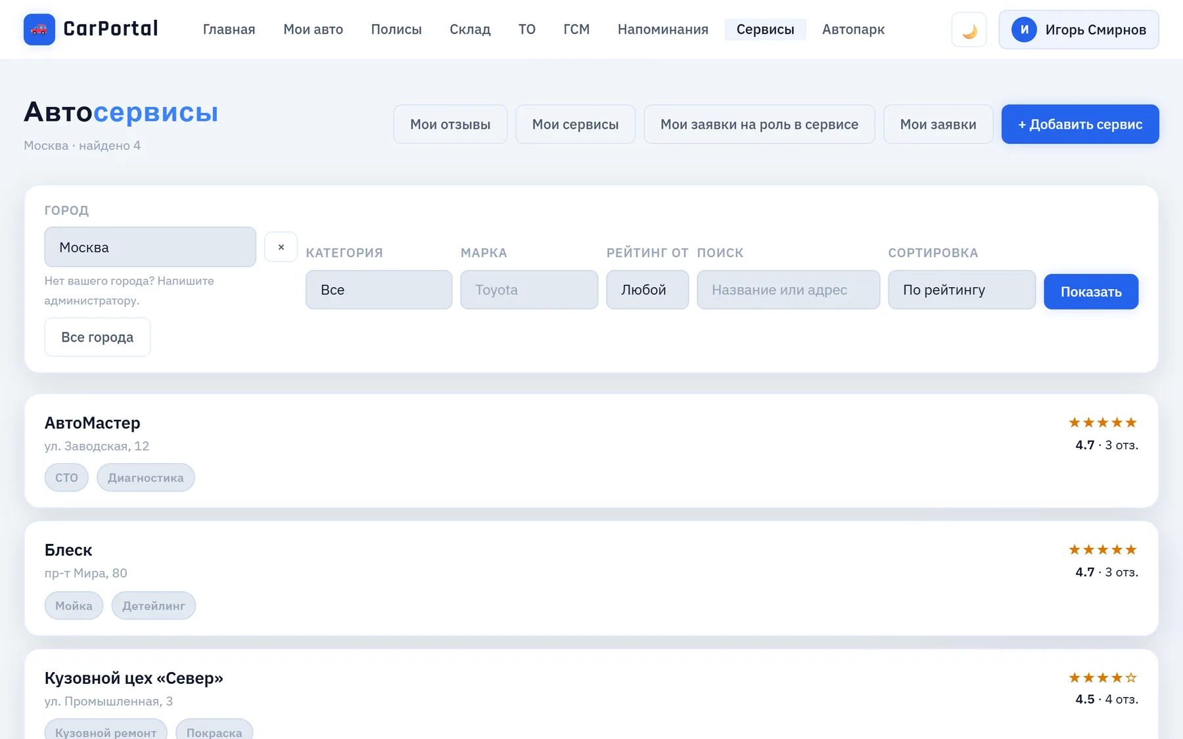
Task: Toggle dark mode with the moon icon
Action: (969, 30)
